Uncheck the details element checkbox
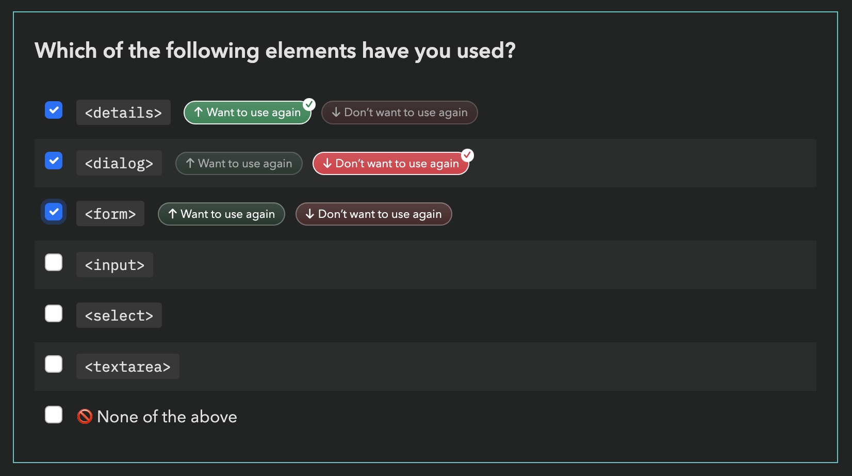The image size is (852, 476). click(x=54, y=110)
